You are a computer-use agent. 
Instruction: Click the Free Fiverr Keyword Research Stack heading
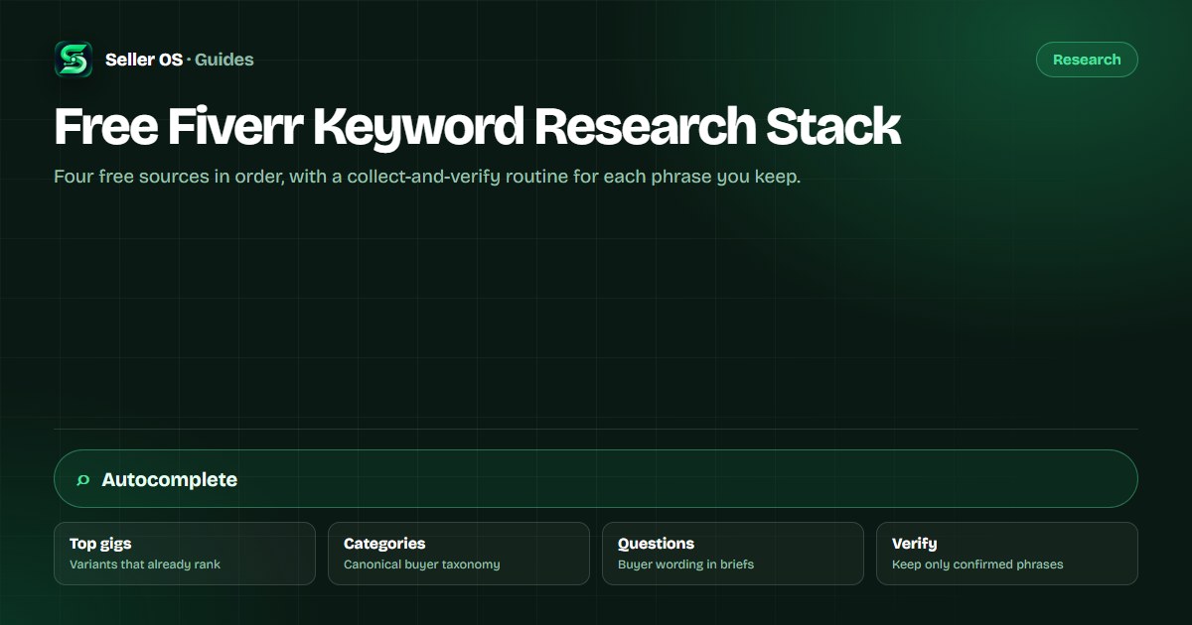(478, 127)
